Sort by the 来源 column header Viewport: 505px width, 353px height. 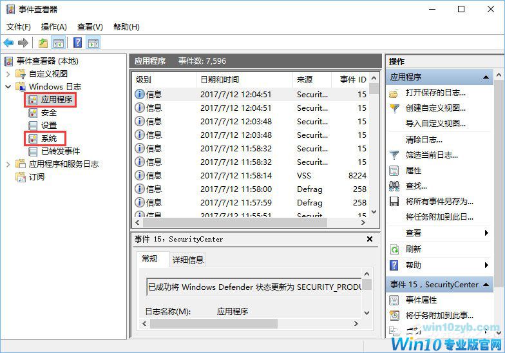pyautogui.click(x=312, y=80)
